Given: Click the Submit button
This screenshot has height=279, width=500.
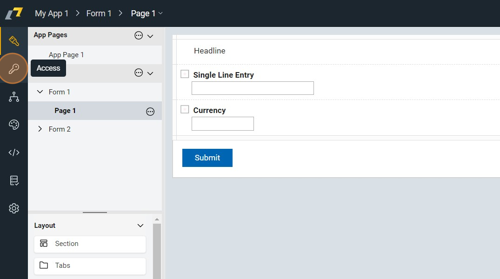Looking at the screenshot, I should pyautogui.click(x=207, y=158).
